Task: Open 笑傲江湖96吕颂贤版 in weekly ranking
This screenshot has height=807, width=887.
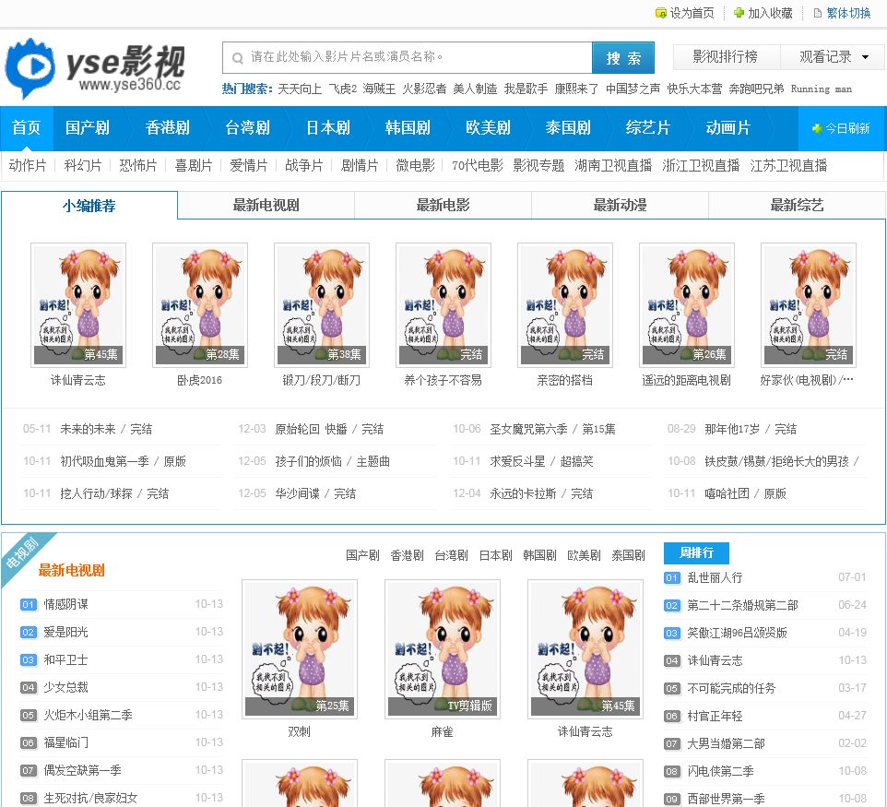Action: [x=737, y=633]
